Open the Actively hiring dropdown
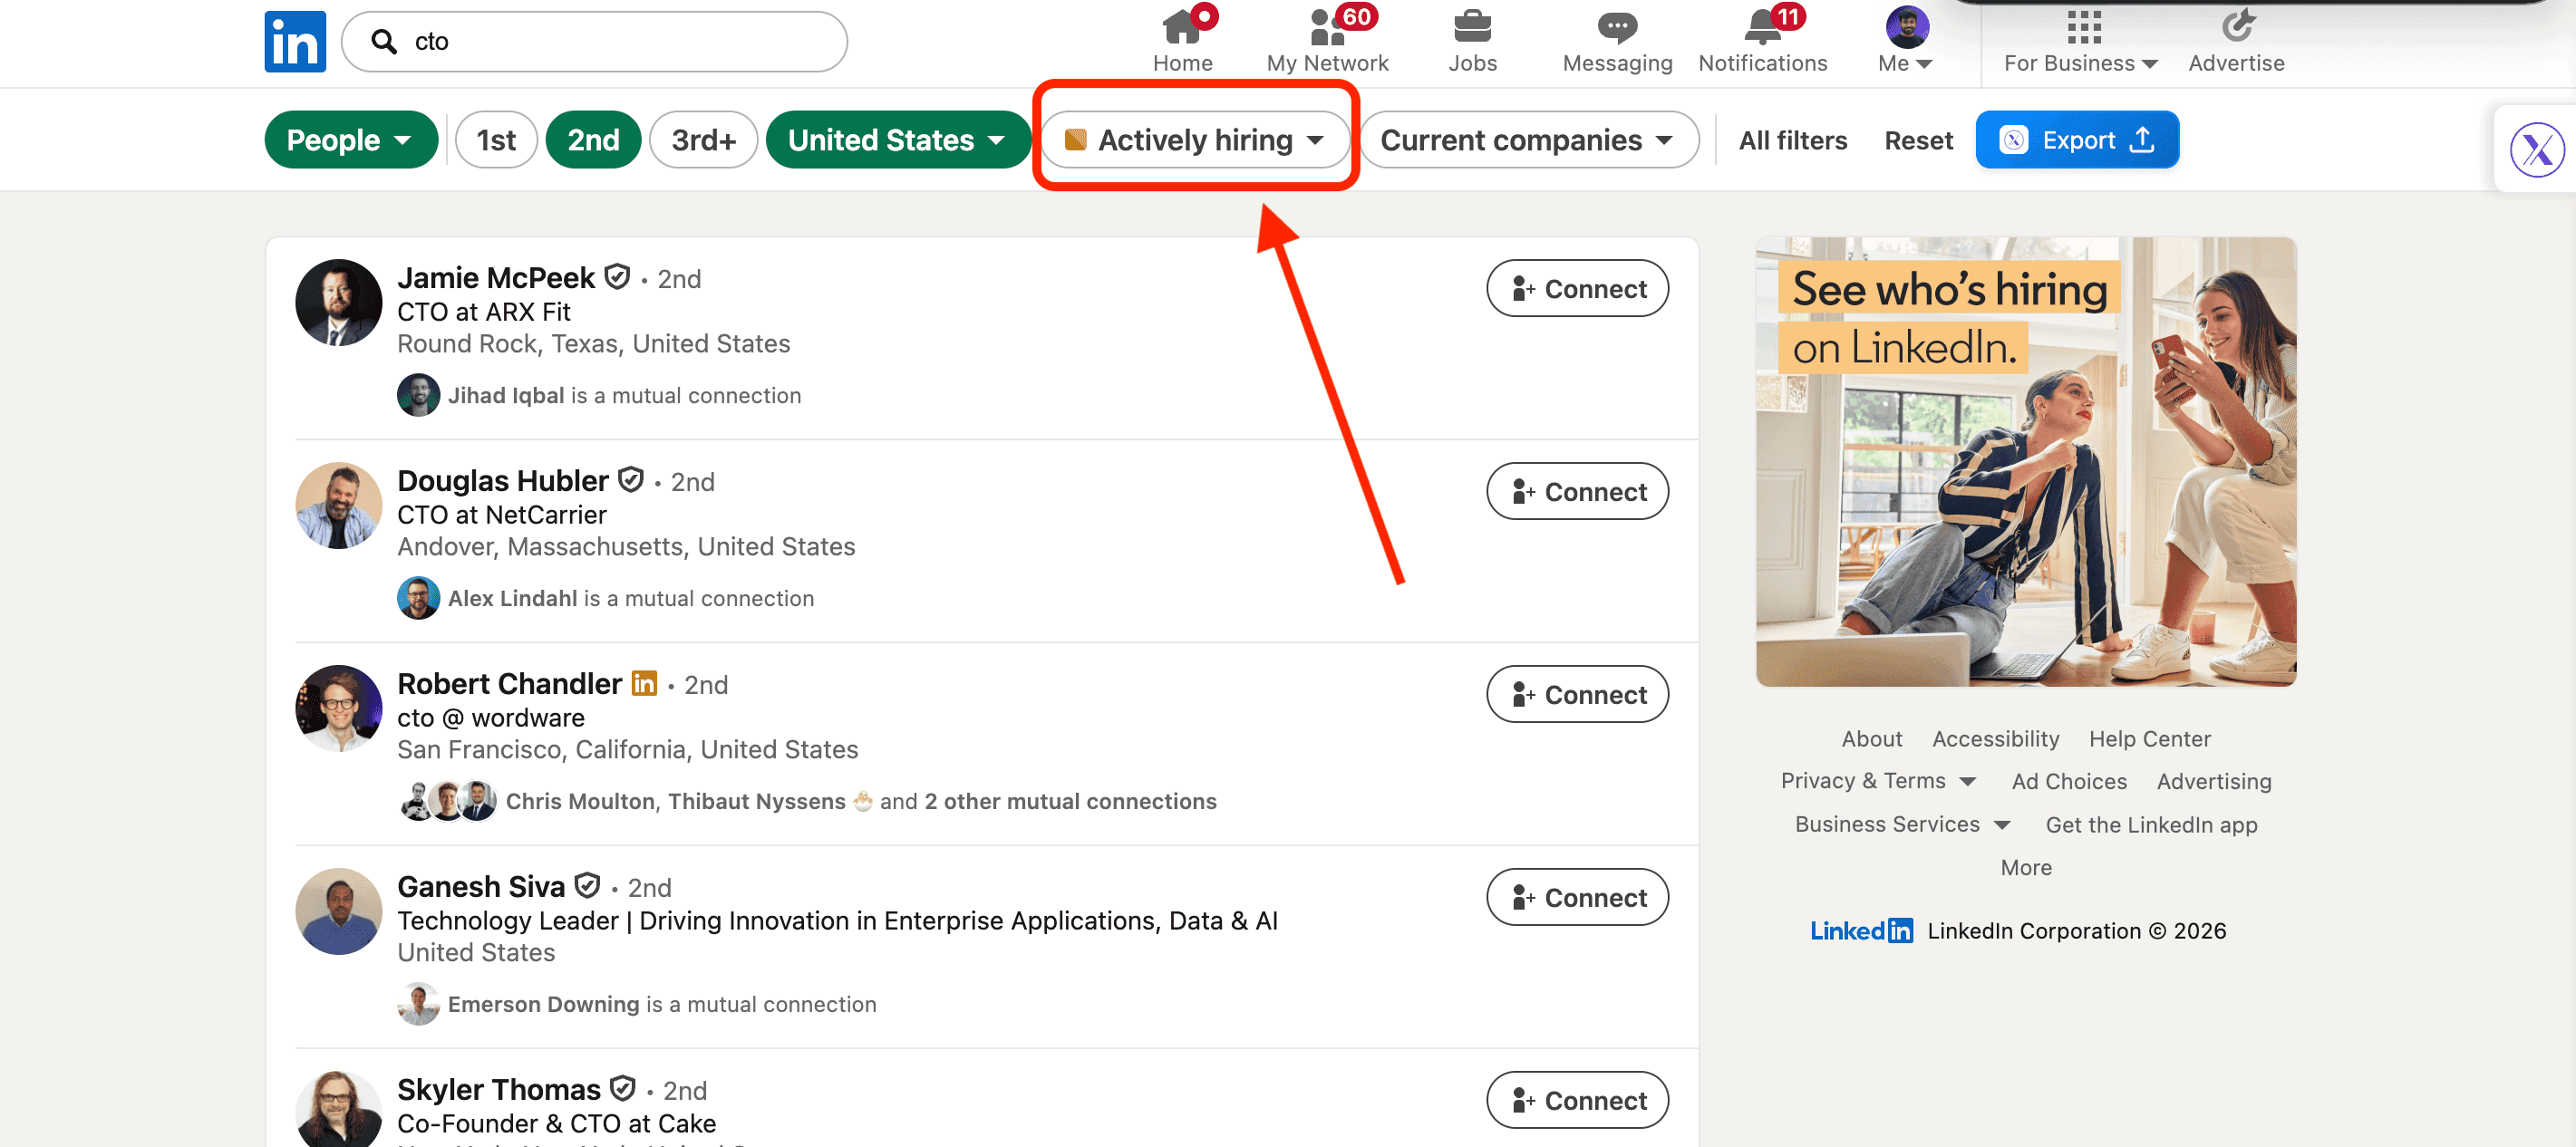 point(1195,140)
